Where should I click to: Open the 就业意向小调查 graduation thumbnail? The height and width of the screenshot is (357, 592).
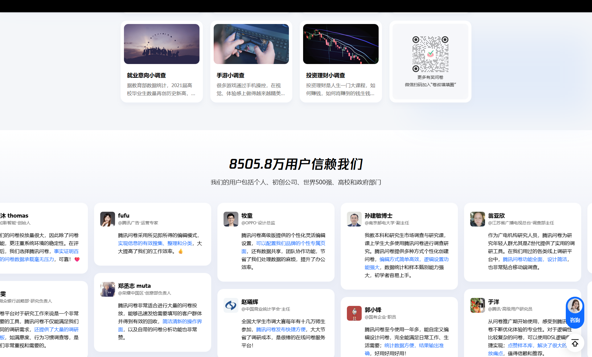click(x=162, y=44)
